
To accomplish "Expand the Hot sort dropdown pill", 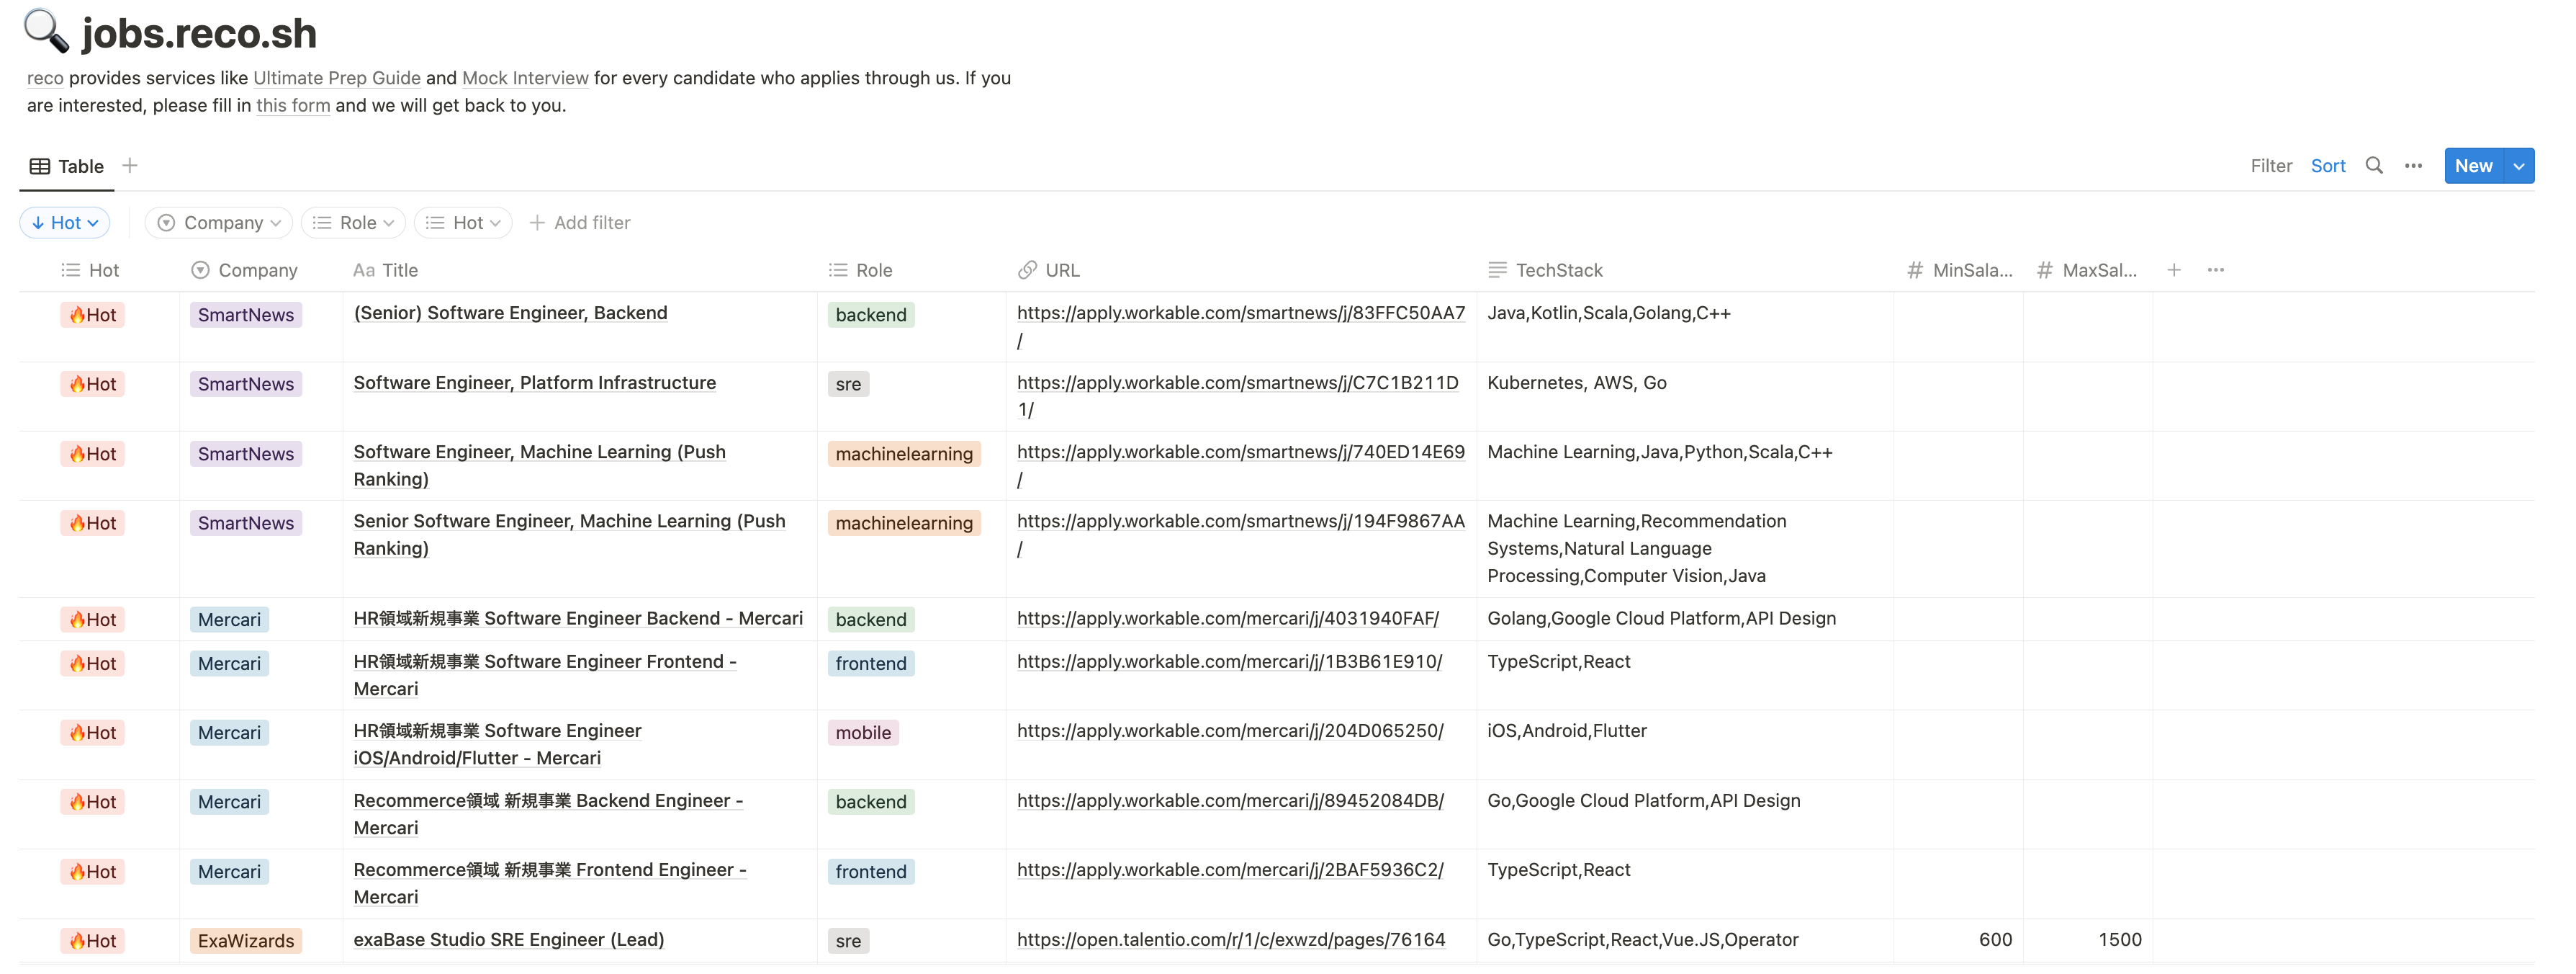I will click(x=65, y=223).
